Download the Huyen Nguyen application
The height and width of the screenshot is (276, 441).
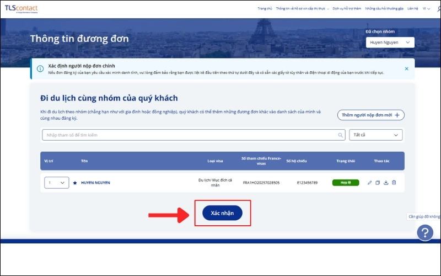click(386, 183)
